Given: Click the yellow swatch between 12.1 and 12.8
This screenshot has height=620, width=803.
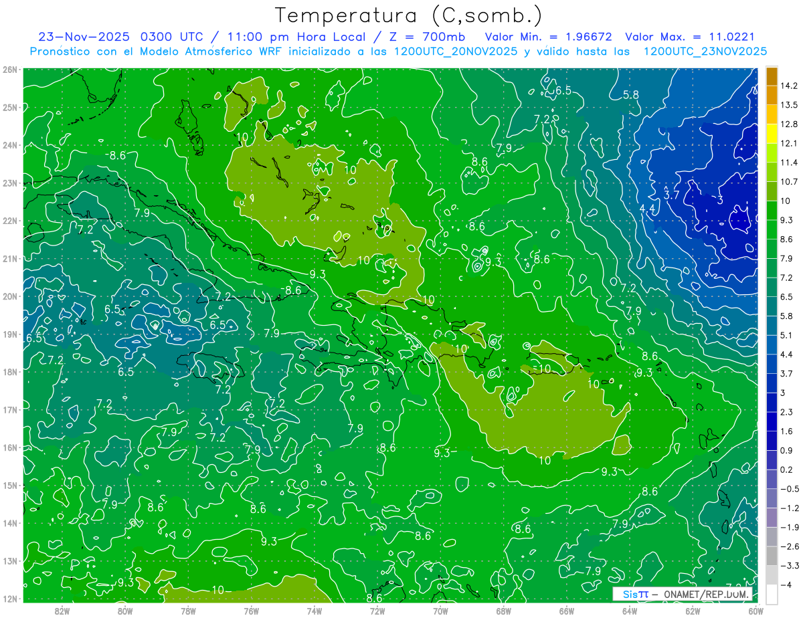Looking at the screenshot, I should click(x=772, y=134).
